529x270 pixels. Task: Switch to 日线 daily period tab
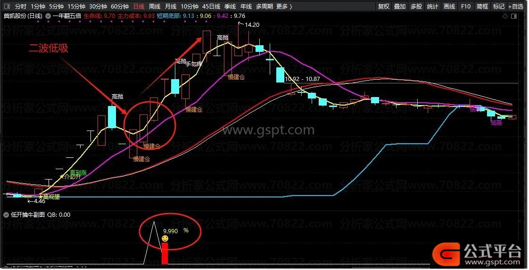[x=139, y=7]
